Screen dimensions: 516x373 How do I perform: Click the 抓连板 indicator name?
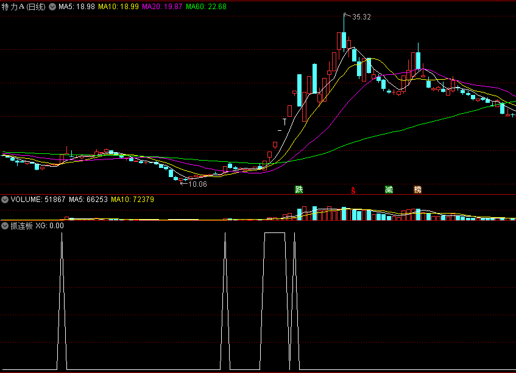[22, 226]
